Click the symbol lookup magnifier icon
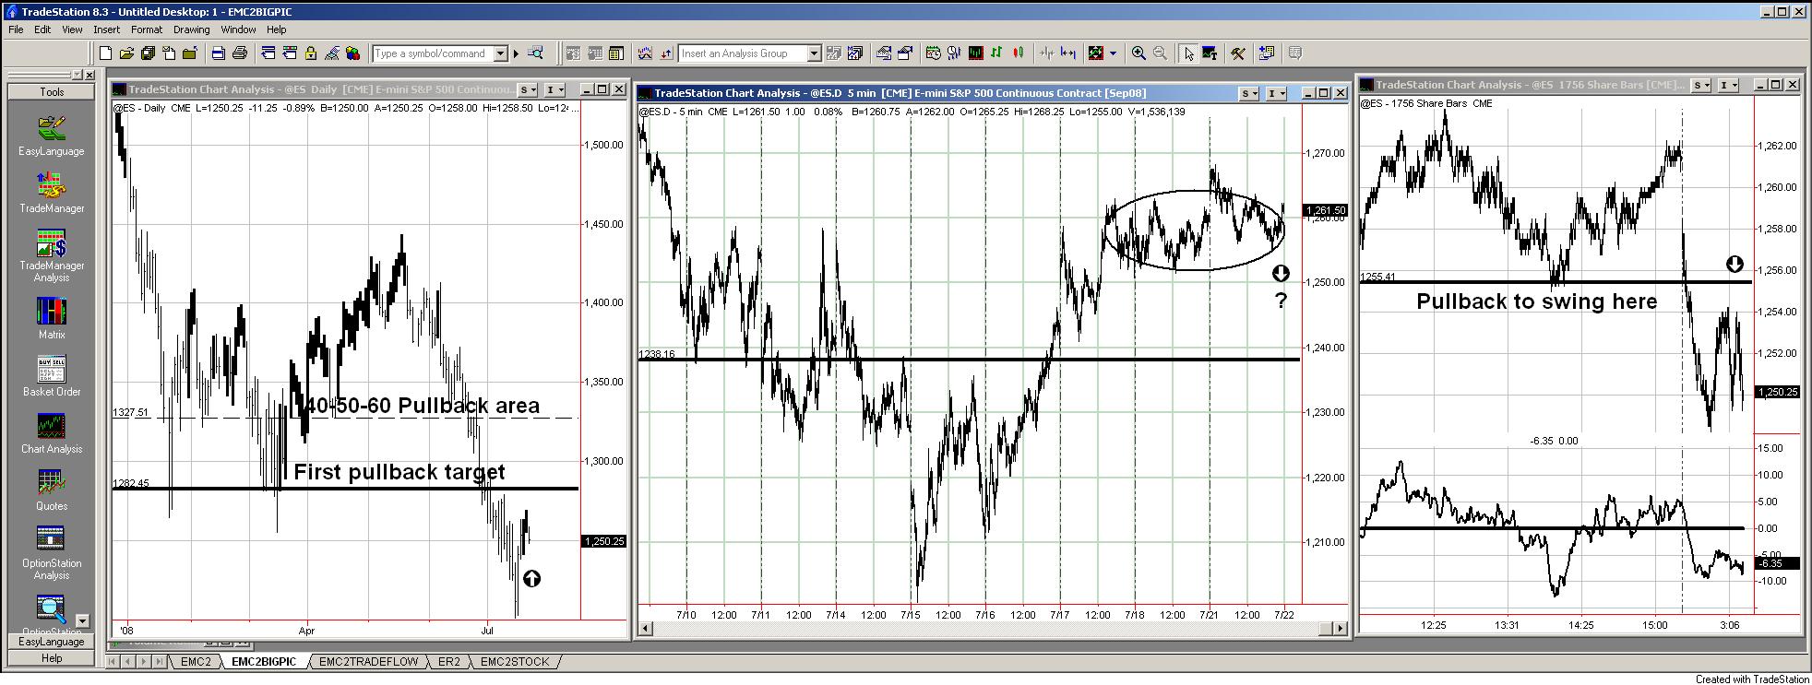This screenshot has width=1812, height=685. [x=535, y=53]
